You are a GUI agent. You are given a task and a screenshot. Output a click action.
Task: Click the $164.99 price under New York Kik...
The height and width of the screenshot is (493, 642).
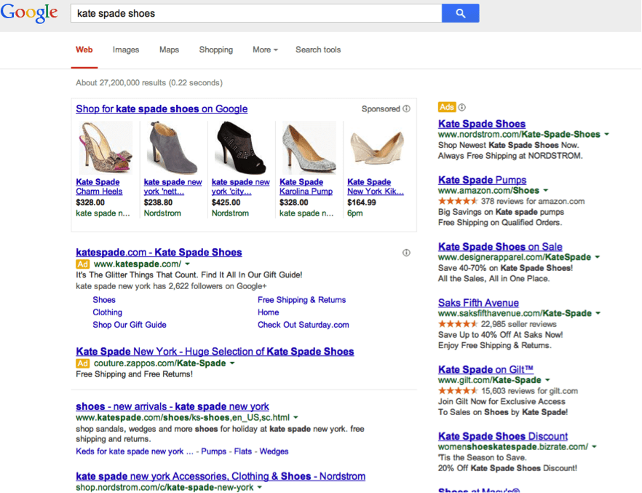click(x=362, y=202)
